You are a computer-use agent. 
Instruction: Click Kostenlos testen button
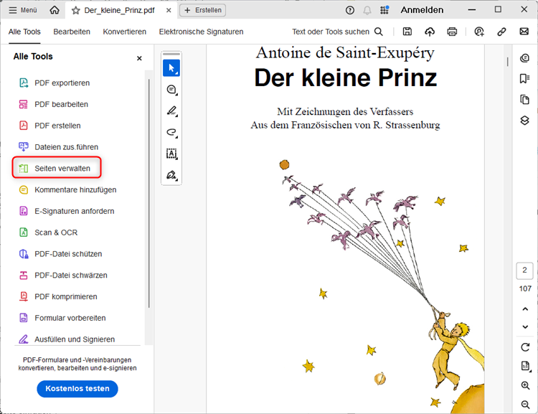coord(77,389)
